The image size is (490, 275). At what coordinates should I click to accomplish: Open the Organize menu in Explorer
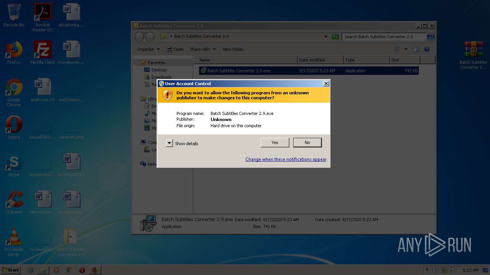point(148,49)
